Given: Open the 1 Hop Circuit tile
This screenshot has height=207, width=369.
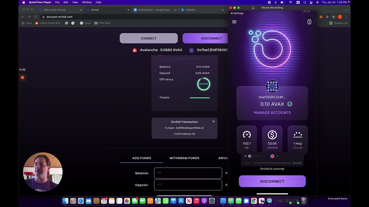Looking at the screenshot, I should coord(298,140).
